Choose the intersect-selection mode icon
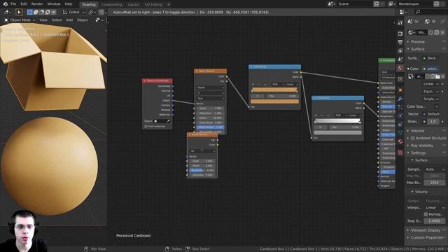Image resolution: width=448 pixels, height=252 pixels. point(53,13)
